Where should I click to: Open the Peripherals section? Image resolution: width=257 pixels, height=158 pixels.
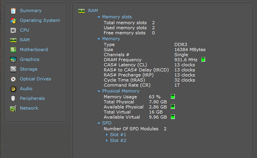click(x=32, y=98)
